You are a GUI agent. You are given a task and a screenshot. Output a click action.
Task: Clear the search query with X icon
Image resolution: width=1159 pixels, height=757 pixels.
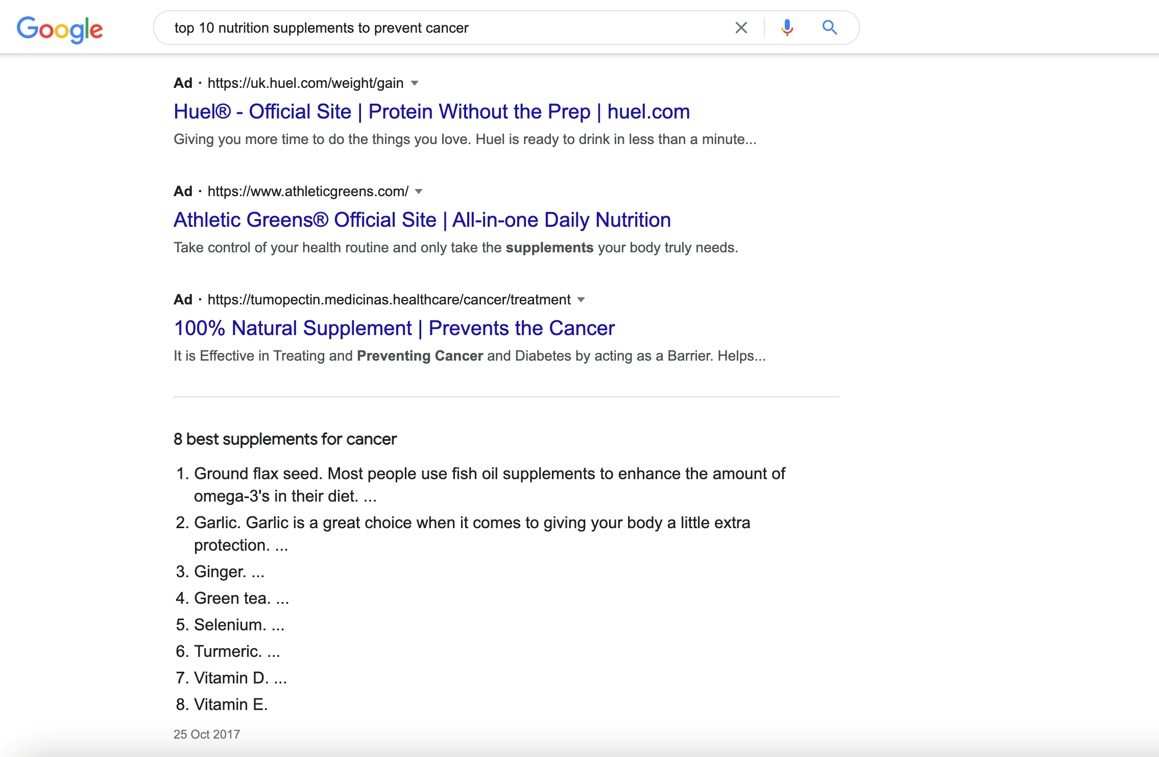pos(741,28)
